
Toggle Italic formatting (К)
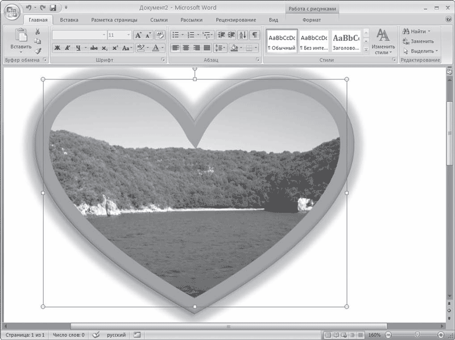(68, 48)
